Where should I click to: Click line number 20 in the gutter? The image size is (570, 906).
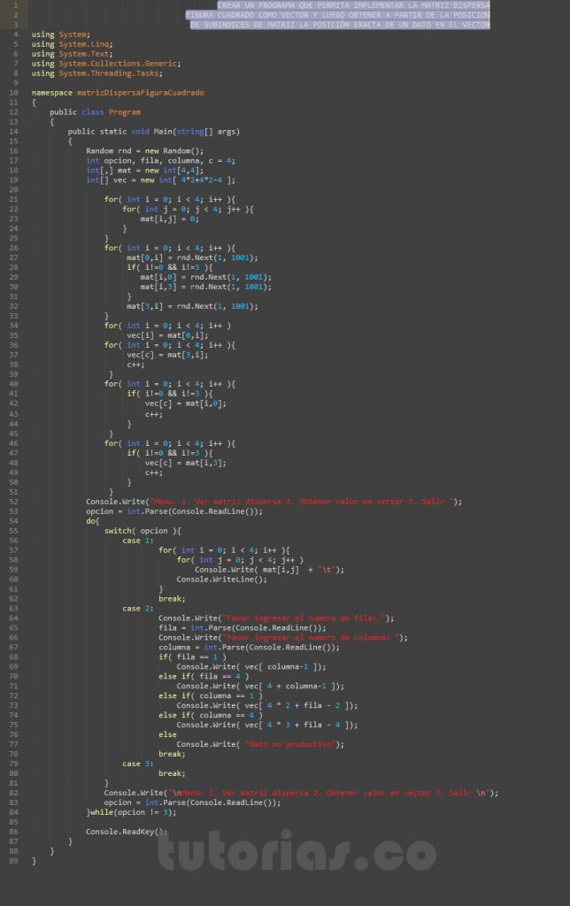click(13, 189)
